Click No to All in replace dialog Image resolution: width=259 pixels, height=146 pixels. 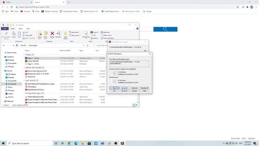click(124, 91)
